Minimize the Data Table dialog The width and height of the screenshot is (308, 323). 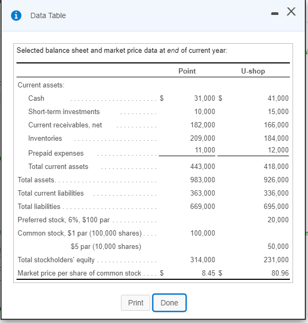(274, 14)
